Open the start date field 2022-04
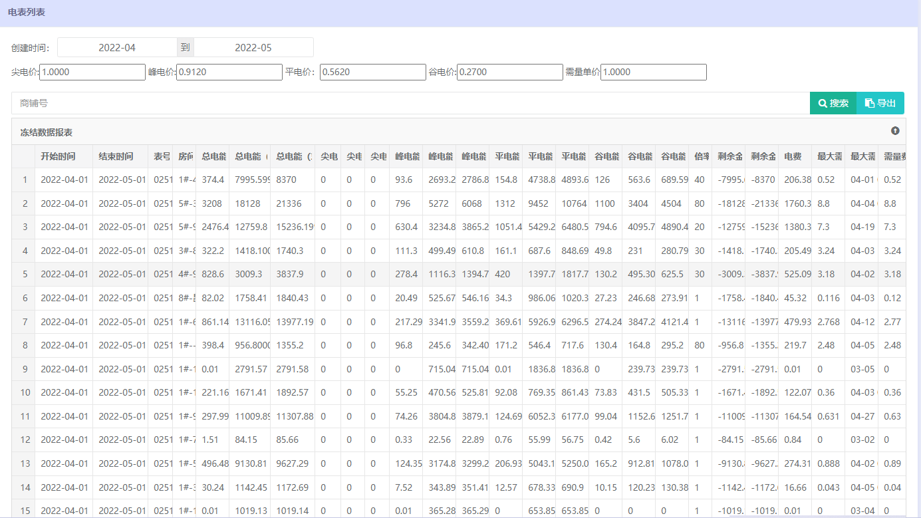The image size is (921, 518). (x=117, y=47)
